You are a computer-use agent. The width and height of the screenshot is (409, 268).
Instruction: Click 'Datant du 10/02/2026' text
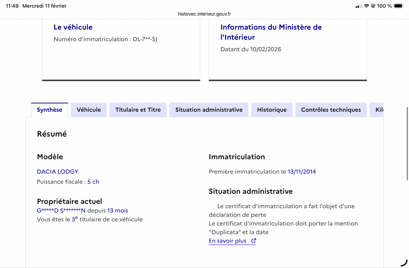(x=251, y=49)
